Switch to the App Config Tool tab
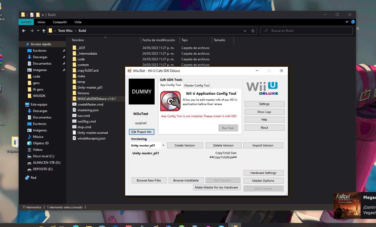The width and height of the screenshot is (376, 227). tap(171, 85)
